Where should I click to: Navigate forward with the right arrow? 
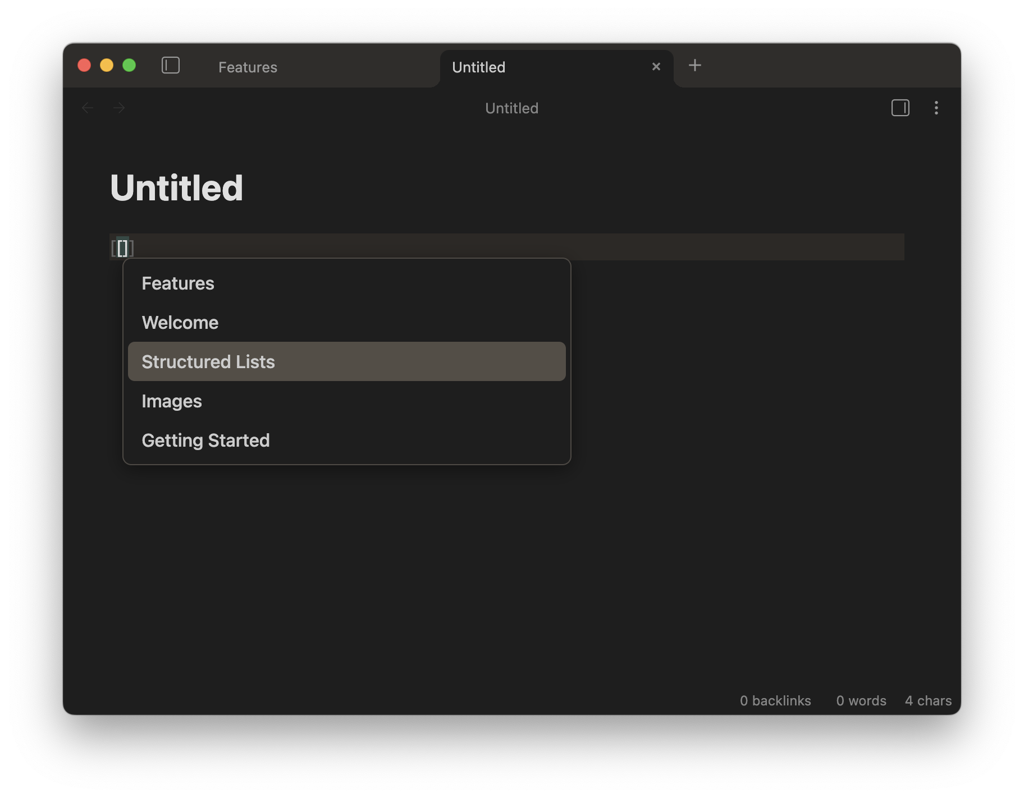point(119,108)
